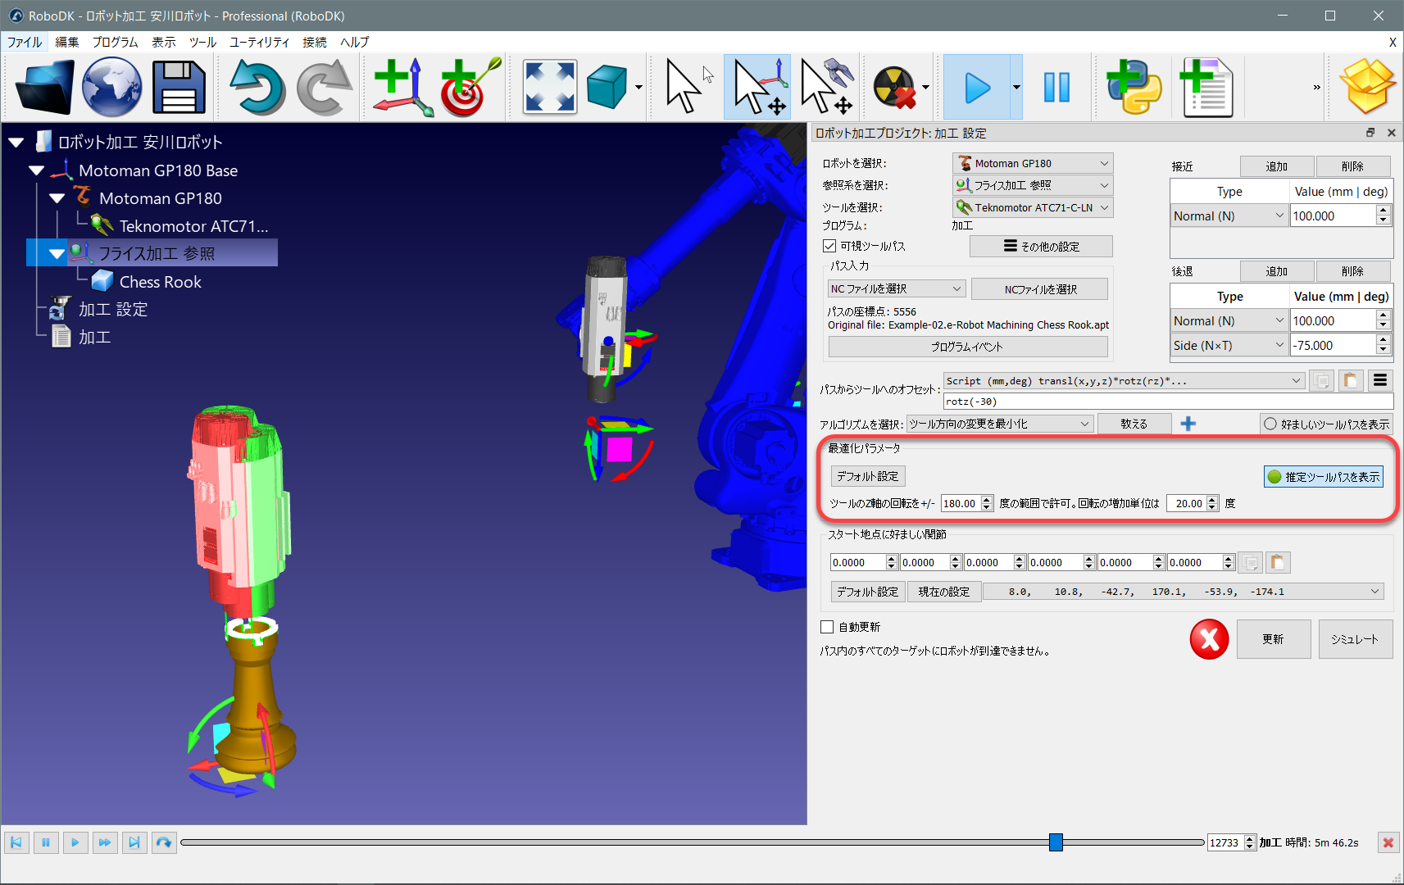1404x885 pixels.
Task: Save station with the floppy disk icon
Action: [179, 87]
